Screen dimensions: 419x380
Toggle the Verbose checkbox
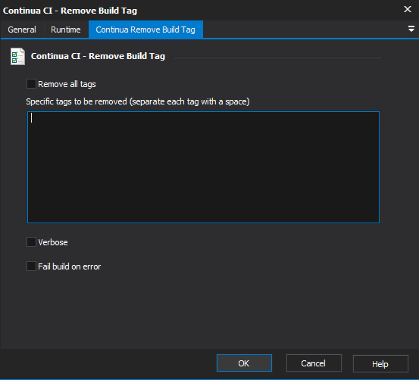[31, 242]
